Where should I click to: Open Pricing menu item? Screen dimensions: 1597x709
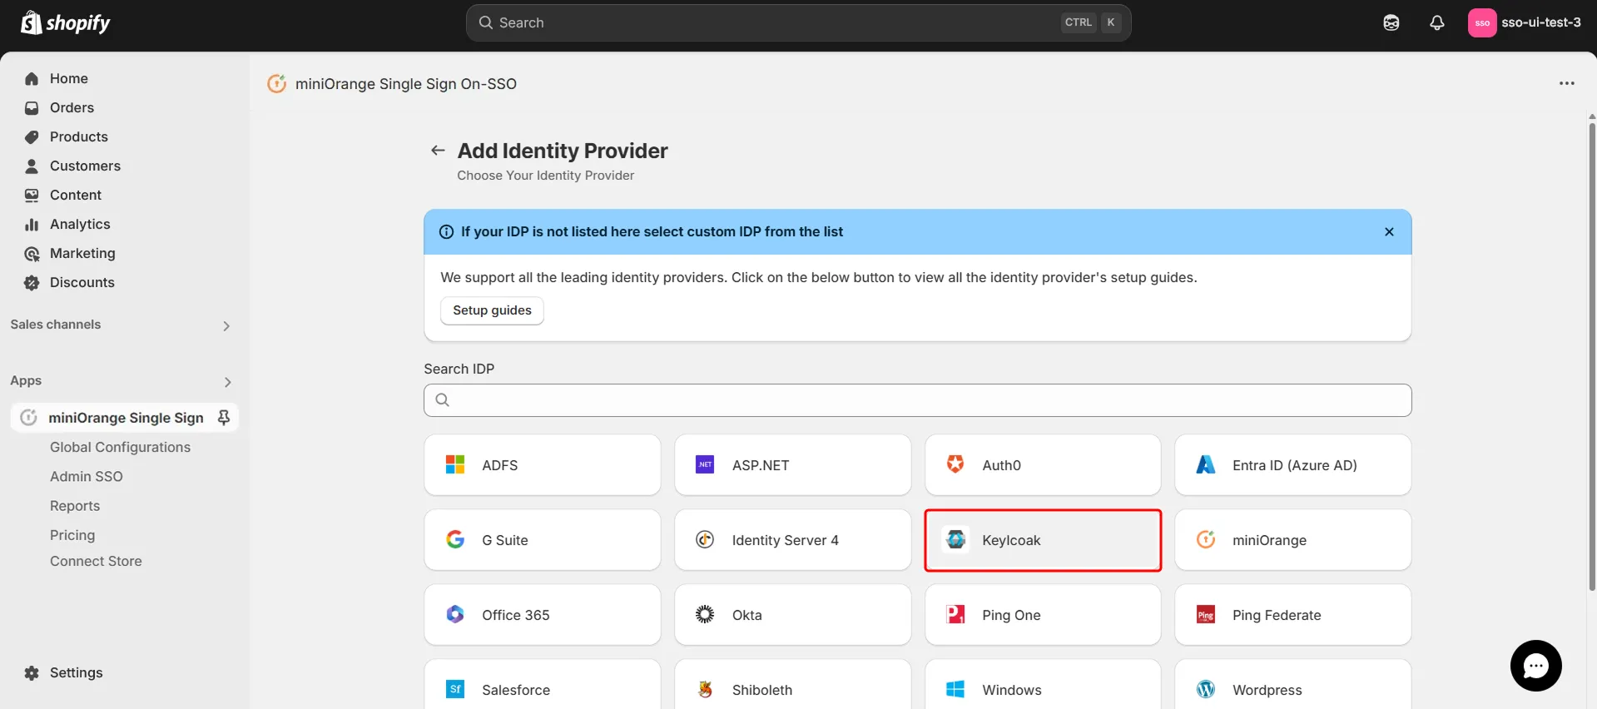click(x=72, y=534)
